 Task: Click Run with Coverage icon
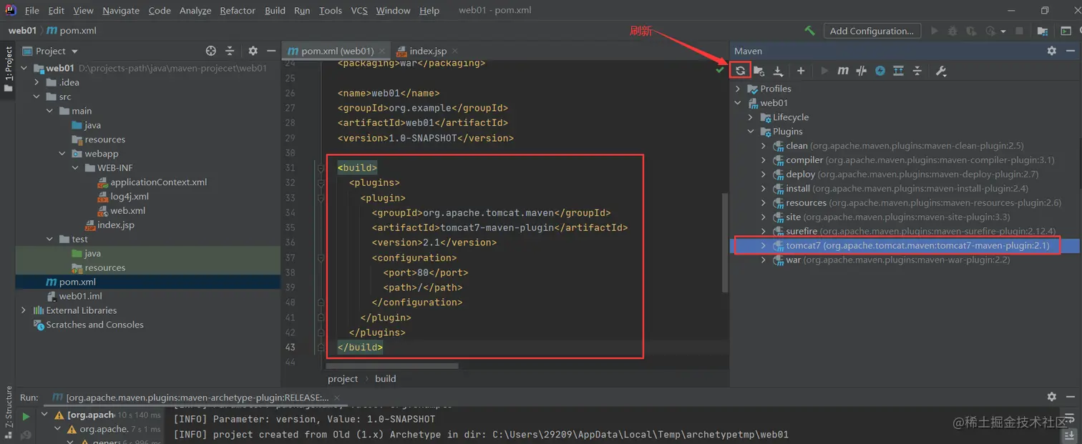point(971,31)
